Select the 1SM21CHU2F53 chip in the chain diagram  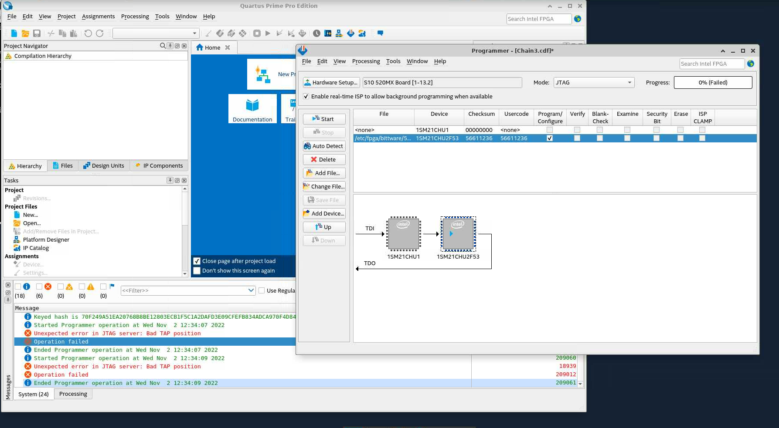point(458,234)
